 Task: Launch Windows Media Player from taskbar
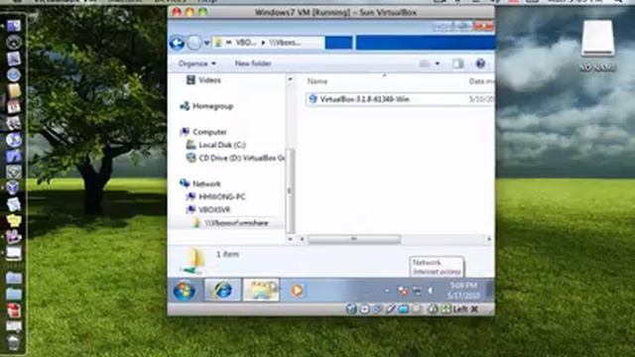tap(297, 291)
